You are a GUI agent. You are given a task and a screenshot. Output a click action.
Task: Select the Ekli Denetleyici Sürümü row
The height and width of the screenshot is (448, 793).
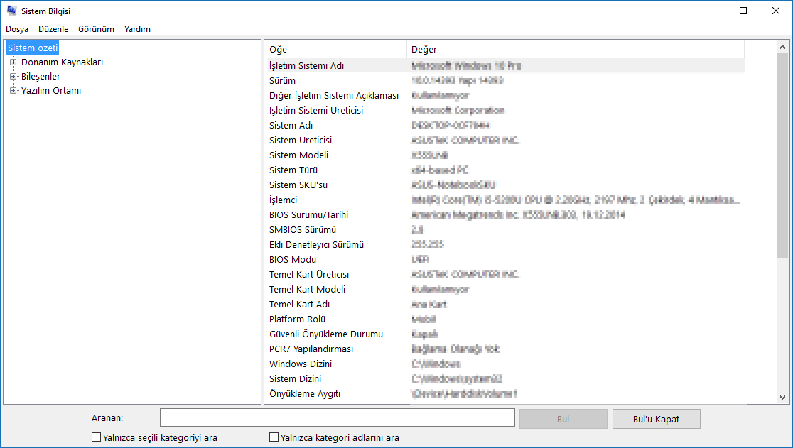[506, 244]
